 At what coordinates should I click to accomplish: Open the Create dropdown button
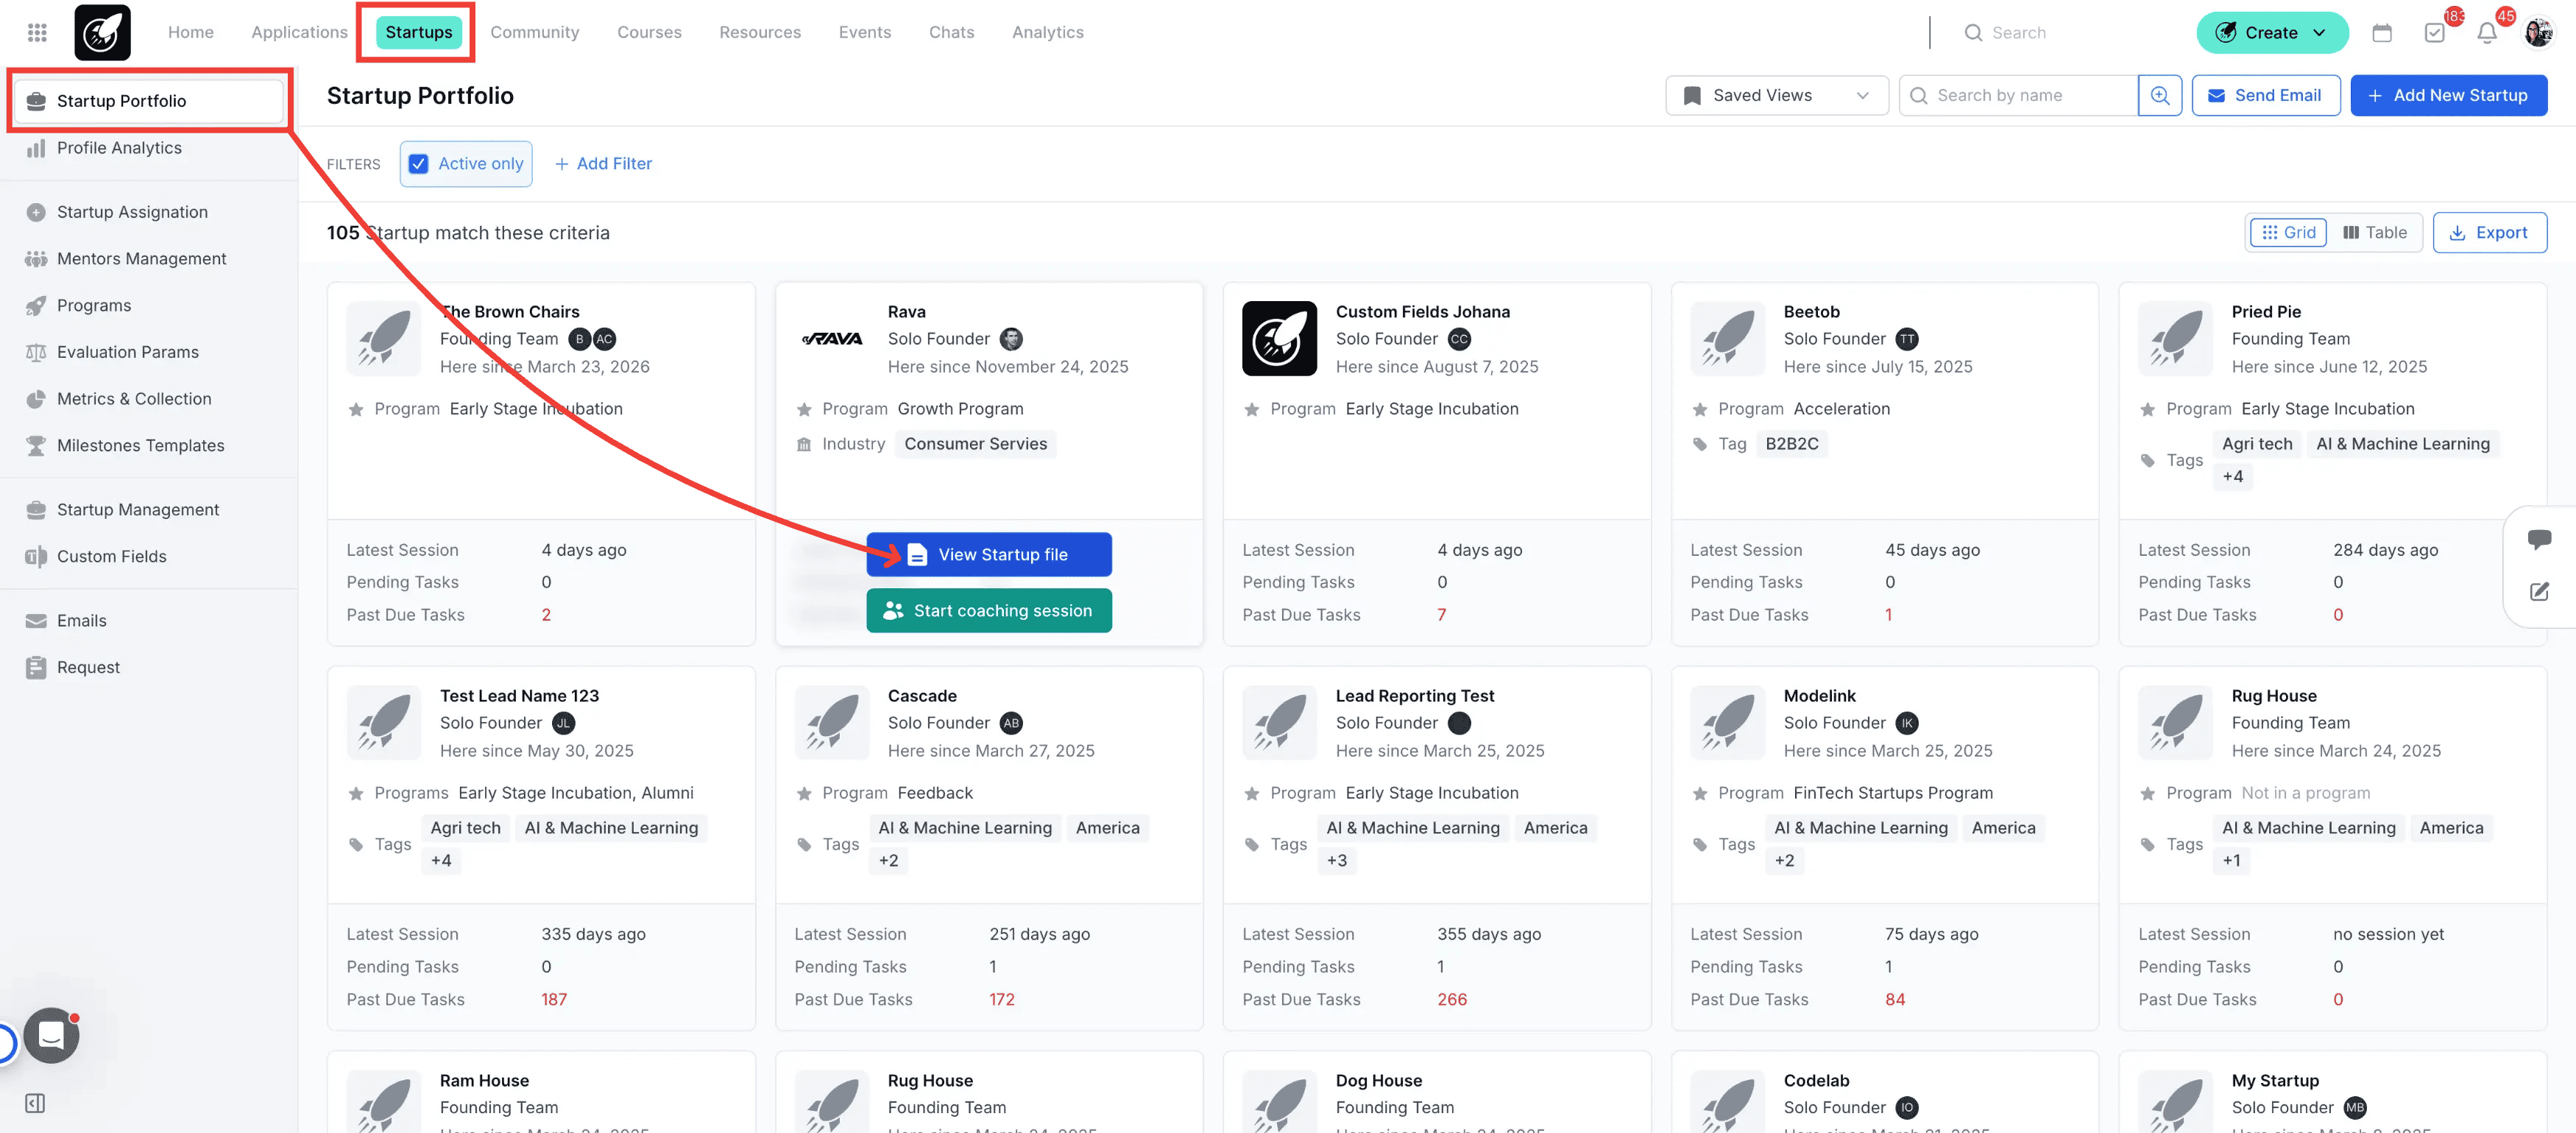pyautogui.click(x=2272, y=33)
